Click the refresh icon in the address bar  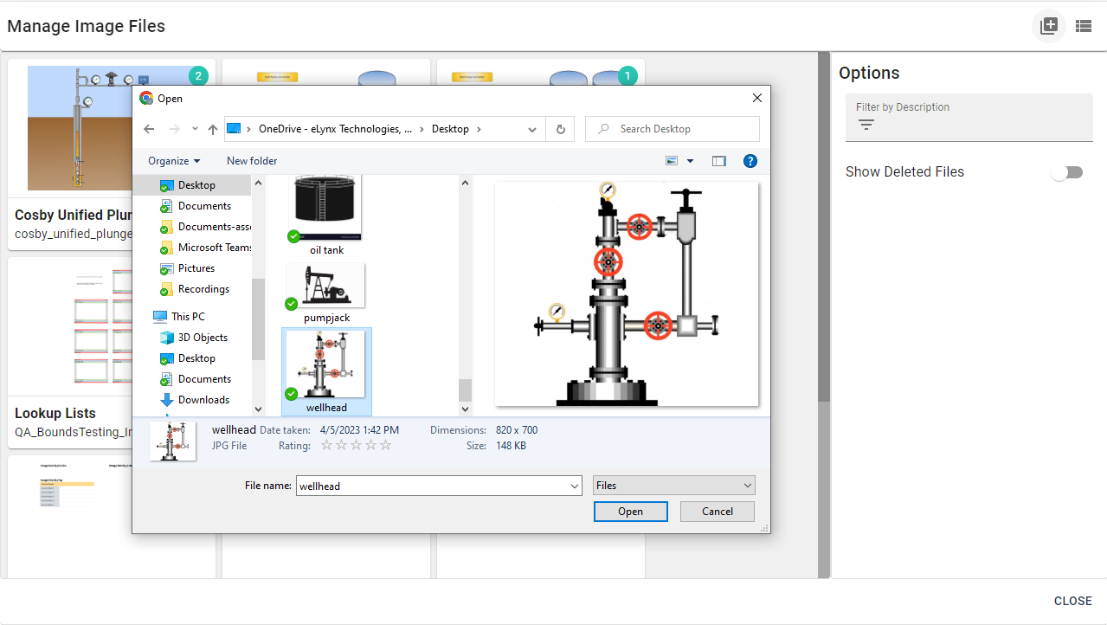click(559, 128)
